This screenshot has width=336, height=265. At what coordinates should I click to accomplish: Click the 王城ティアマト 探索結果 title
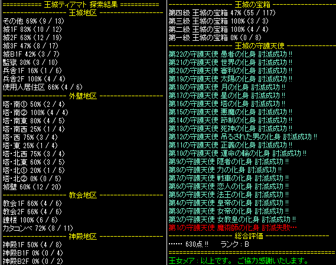(x=81, y=5)
